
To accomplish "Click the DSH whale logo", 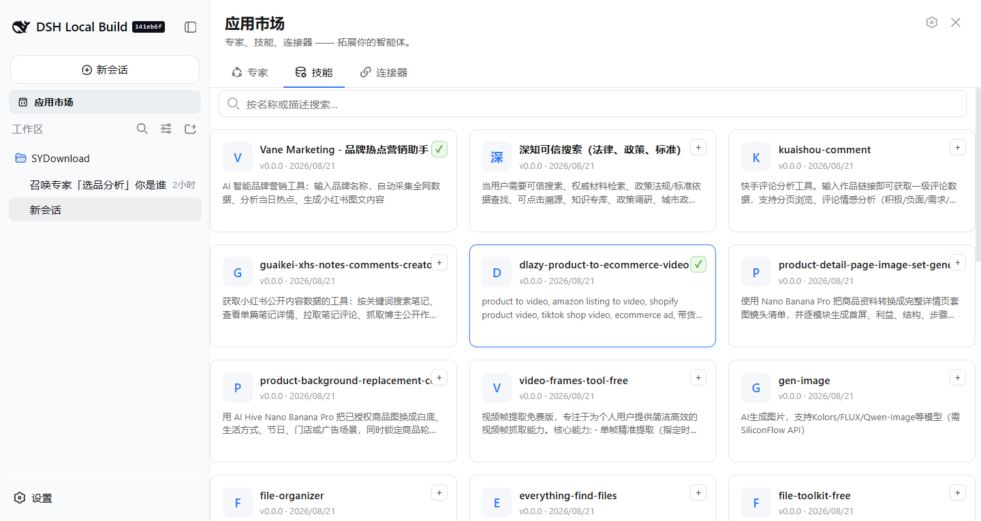I will point(21,27).
